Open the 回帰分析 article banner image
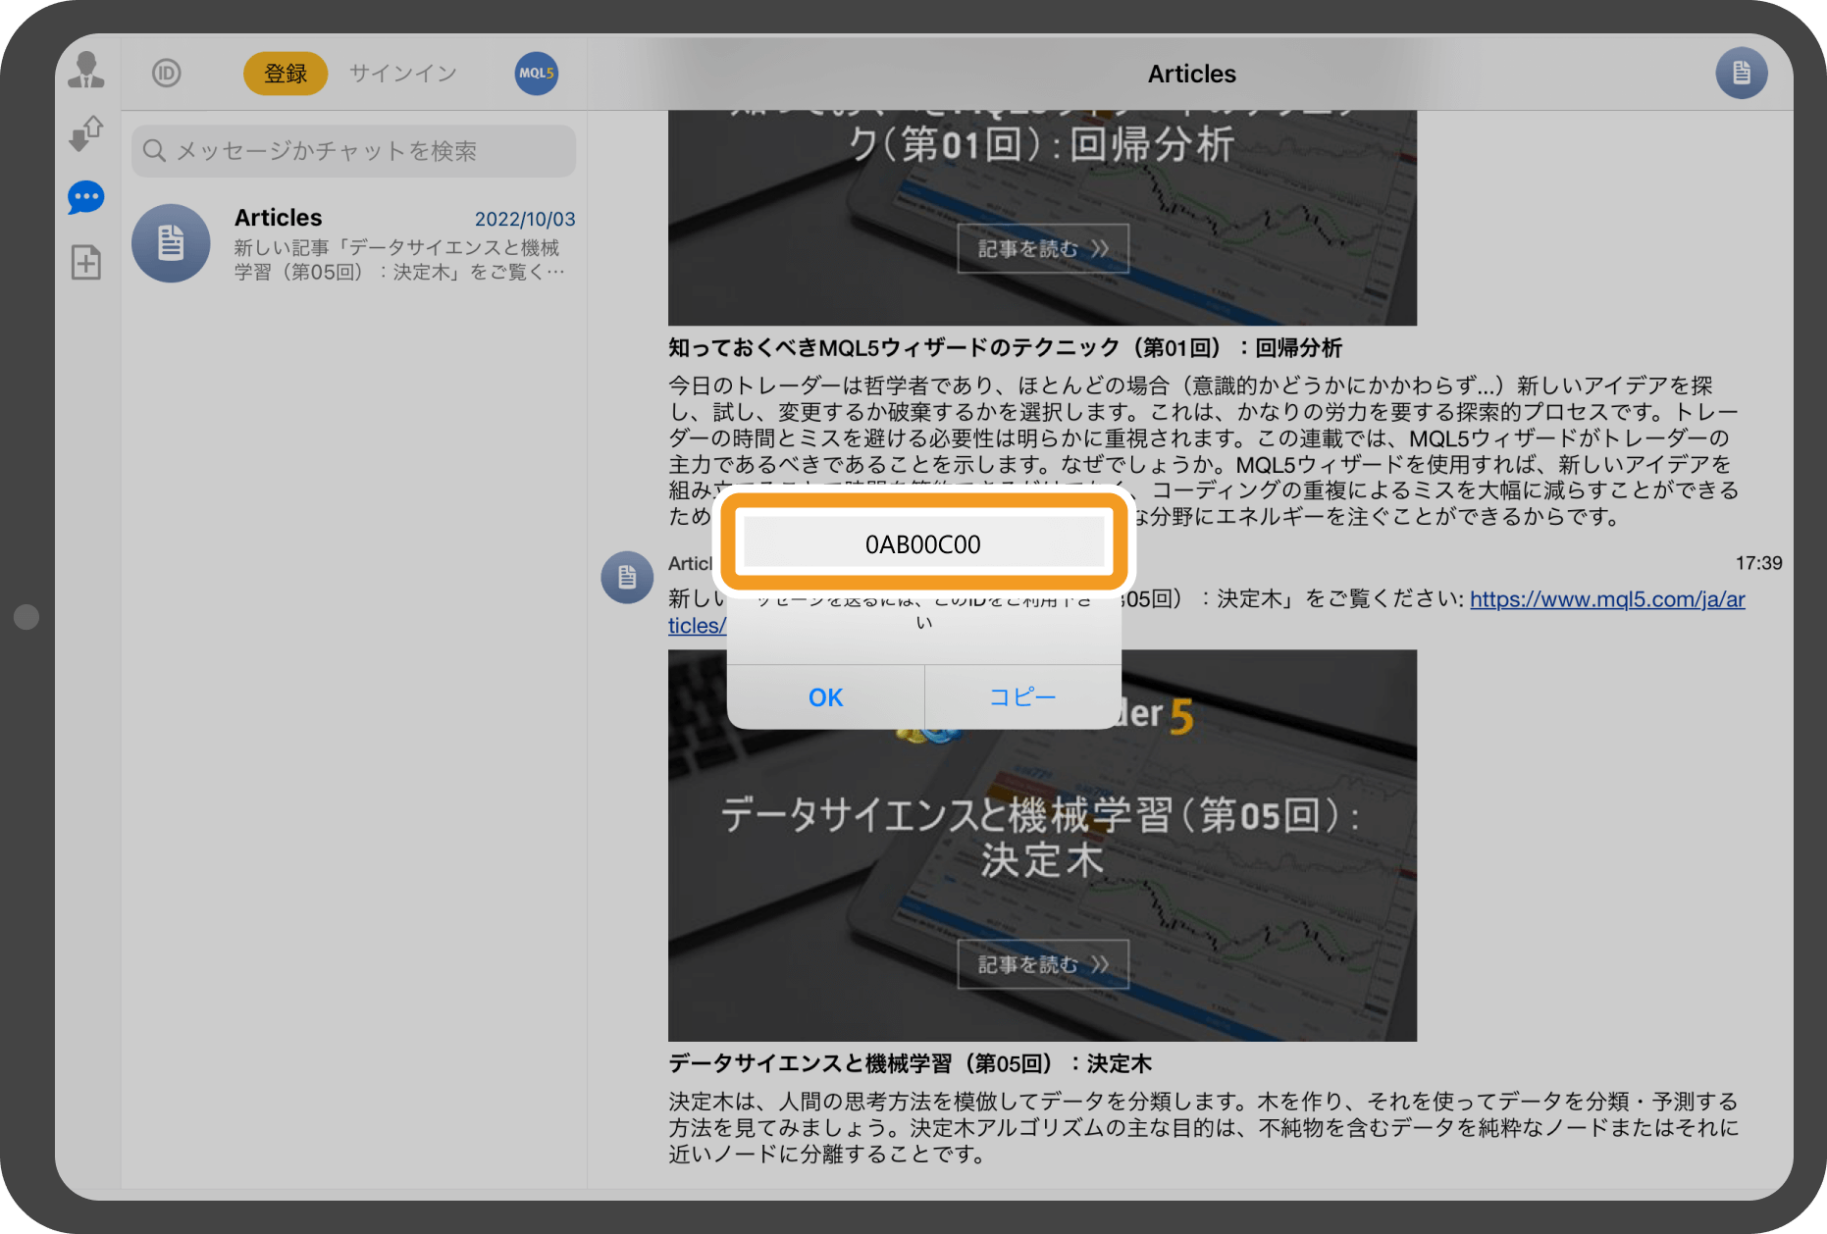Image resolution: width=1827 pixels, height=1234 pixels. tap(1042, 218)
